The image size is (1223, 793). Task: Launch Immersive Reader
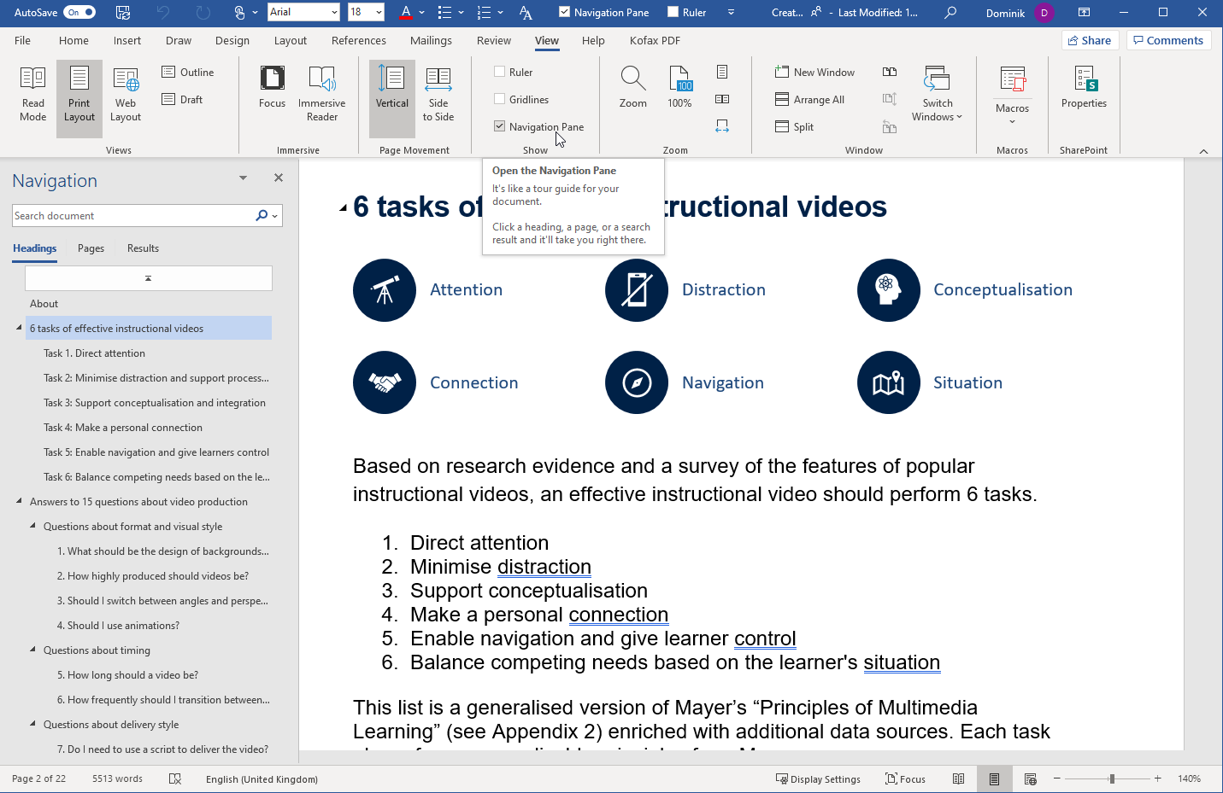(322, 94)
